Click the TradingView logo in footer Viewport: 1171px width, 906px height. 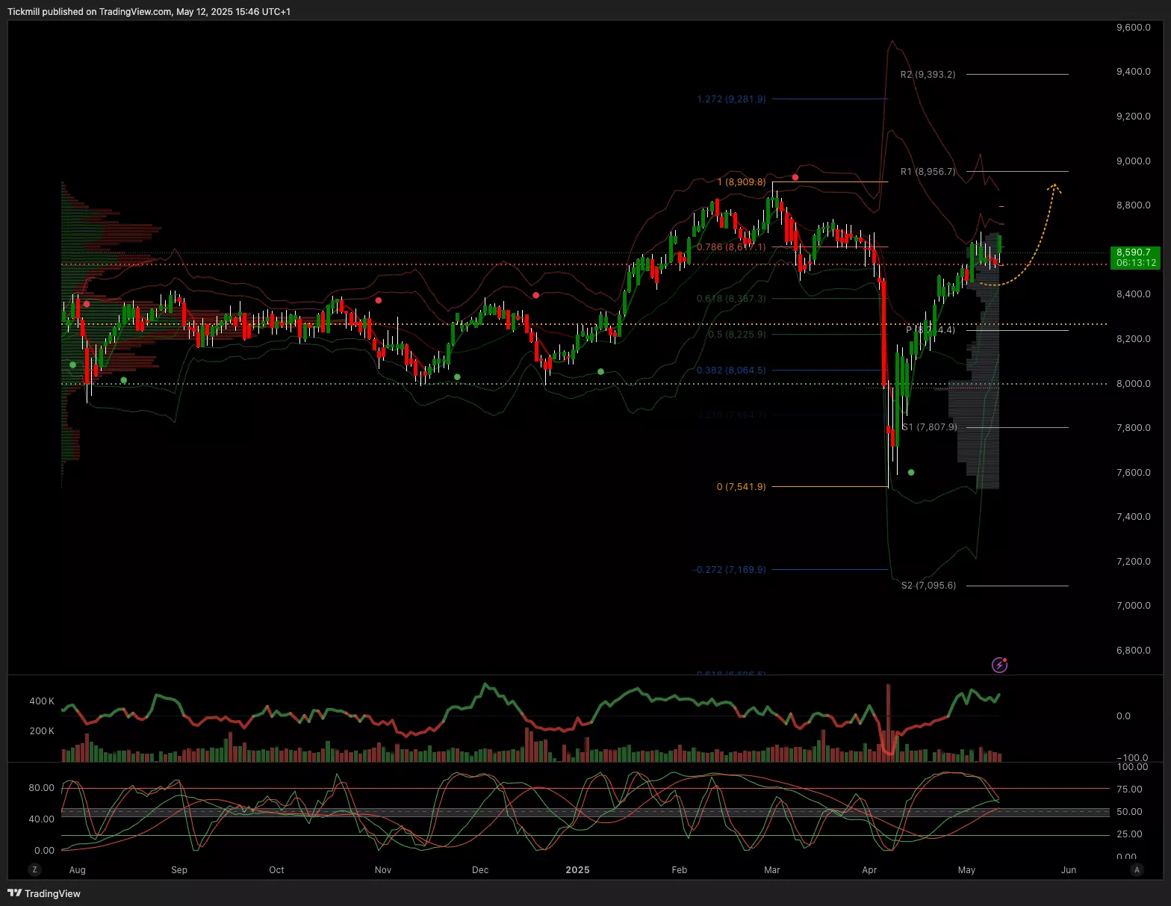click(x=44, y=893)
